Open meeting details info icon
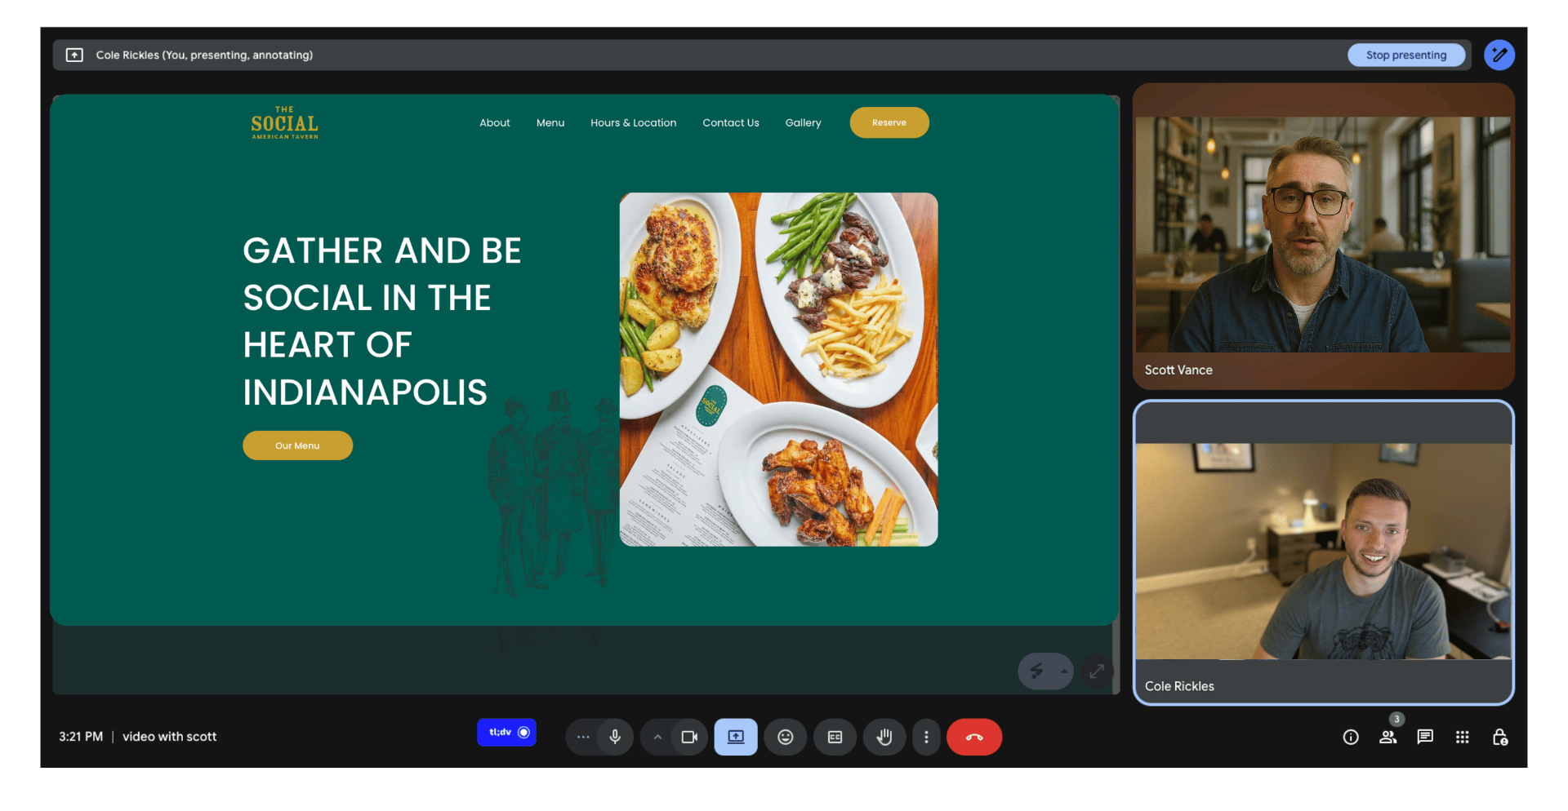 pos(1351,737)
